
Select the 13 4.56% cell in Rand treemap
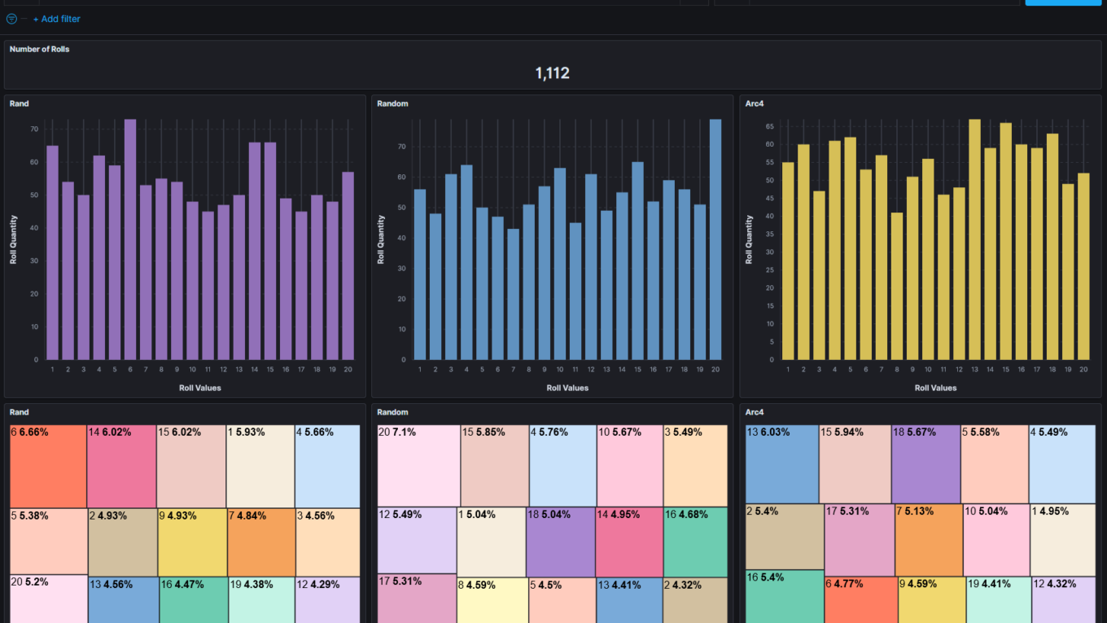[124, 600]
